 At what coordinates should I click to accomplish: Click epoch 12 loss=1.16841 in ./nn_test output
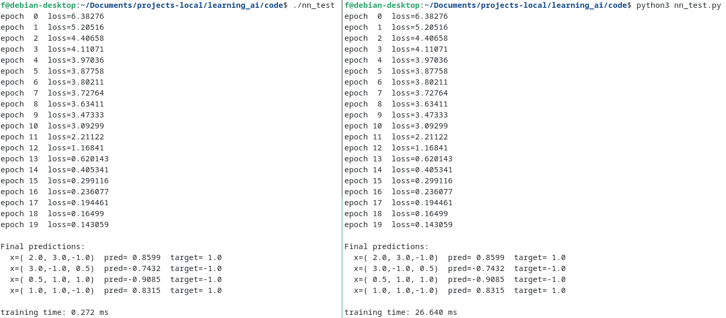click(52, 148)
